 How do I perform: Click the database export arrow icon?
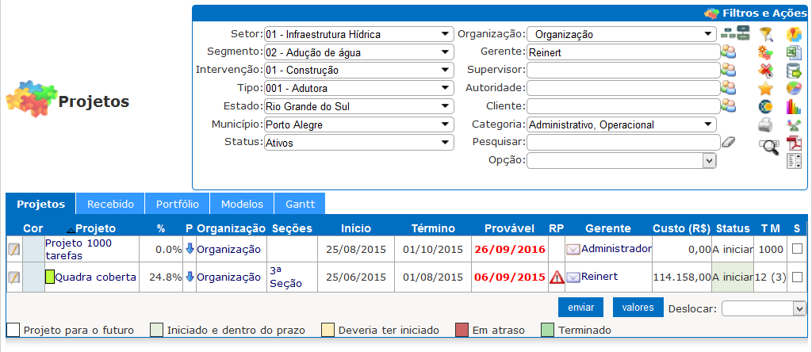tap(794, 70)
